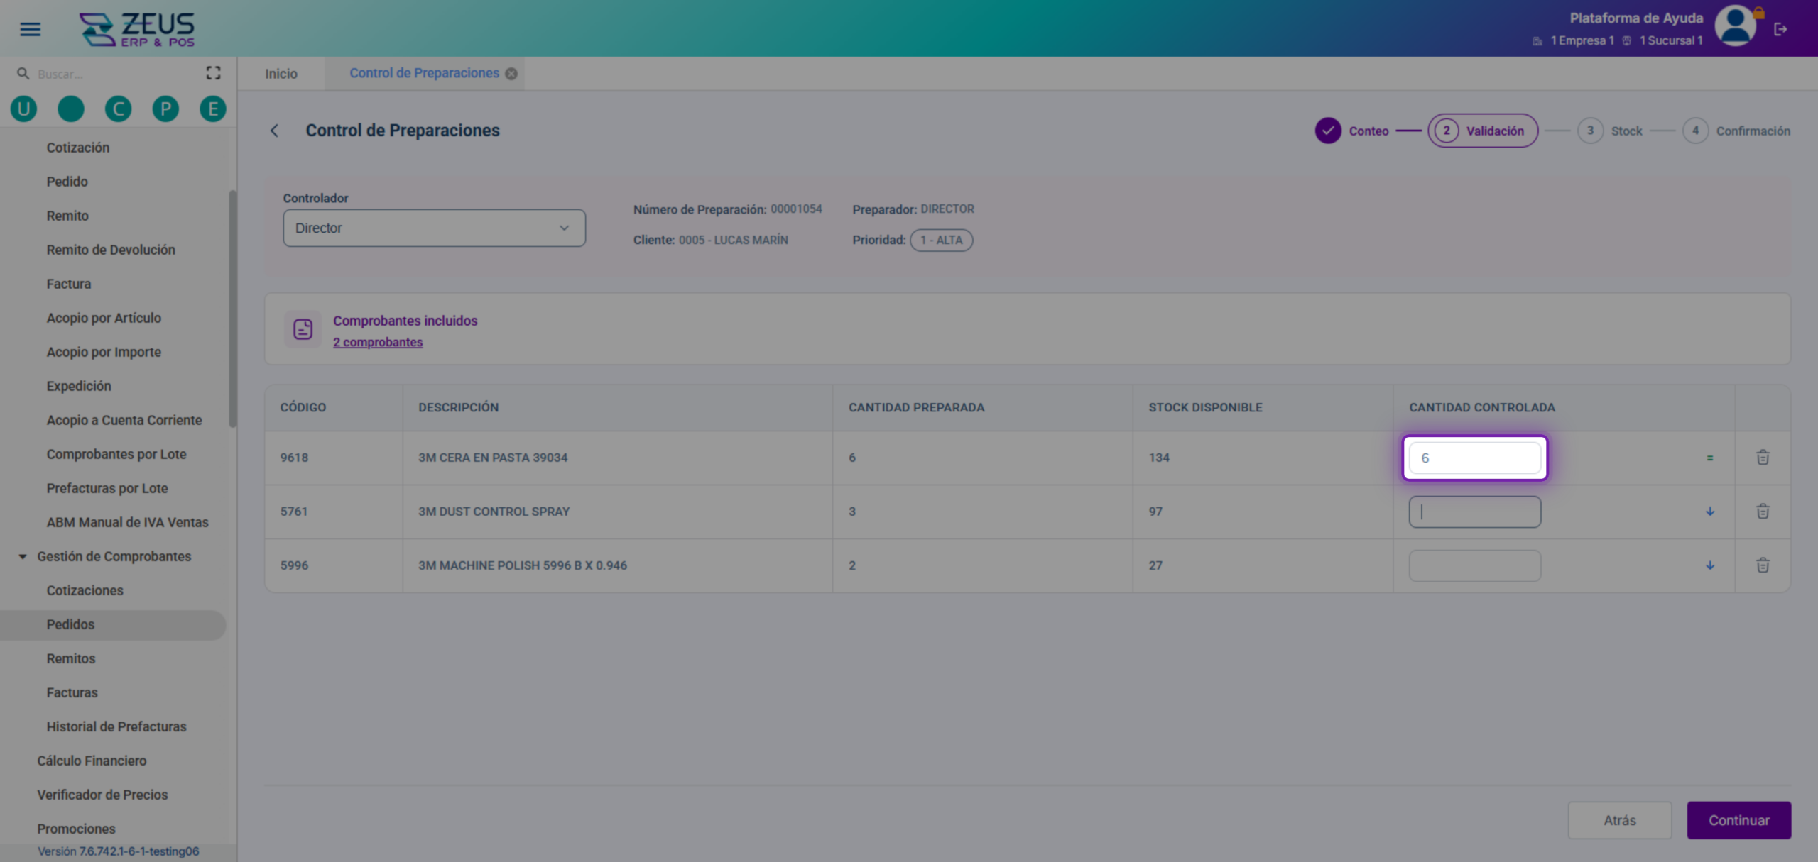1818x862 pixels.
Task: Switch to the Inicio tab
Action: (x=281, y=74)
